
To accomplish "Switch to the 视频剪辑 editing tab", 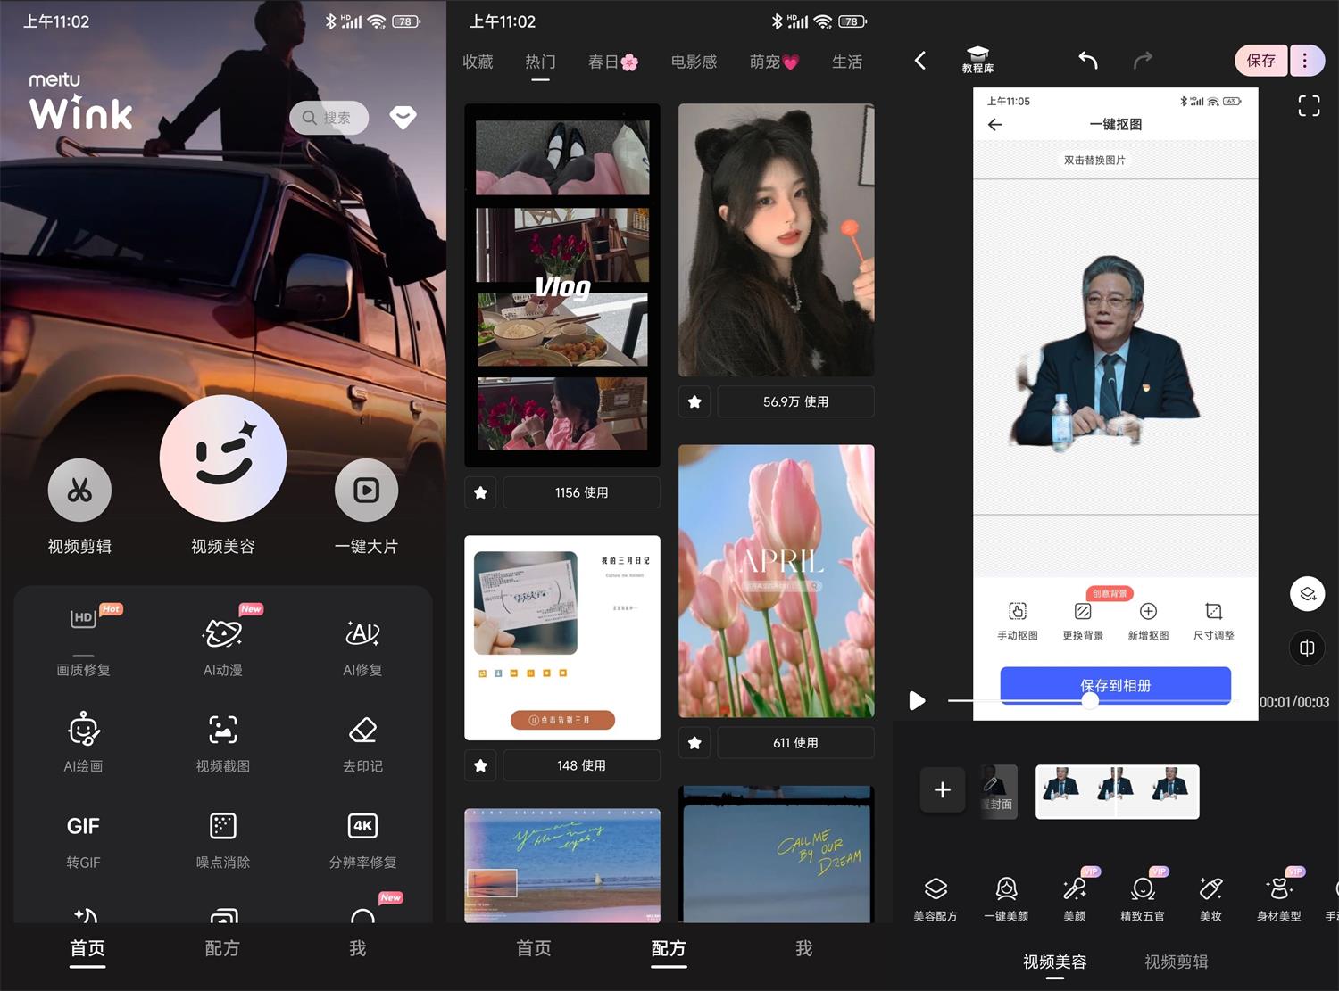I will point(1175,962).
